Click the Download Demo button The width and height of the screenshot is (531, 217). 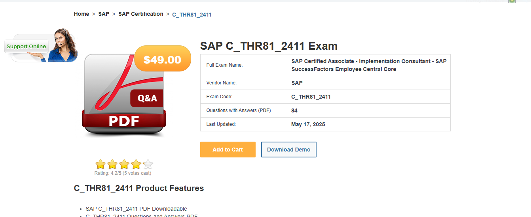pyautogui.click(x=288, y=150)
